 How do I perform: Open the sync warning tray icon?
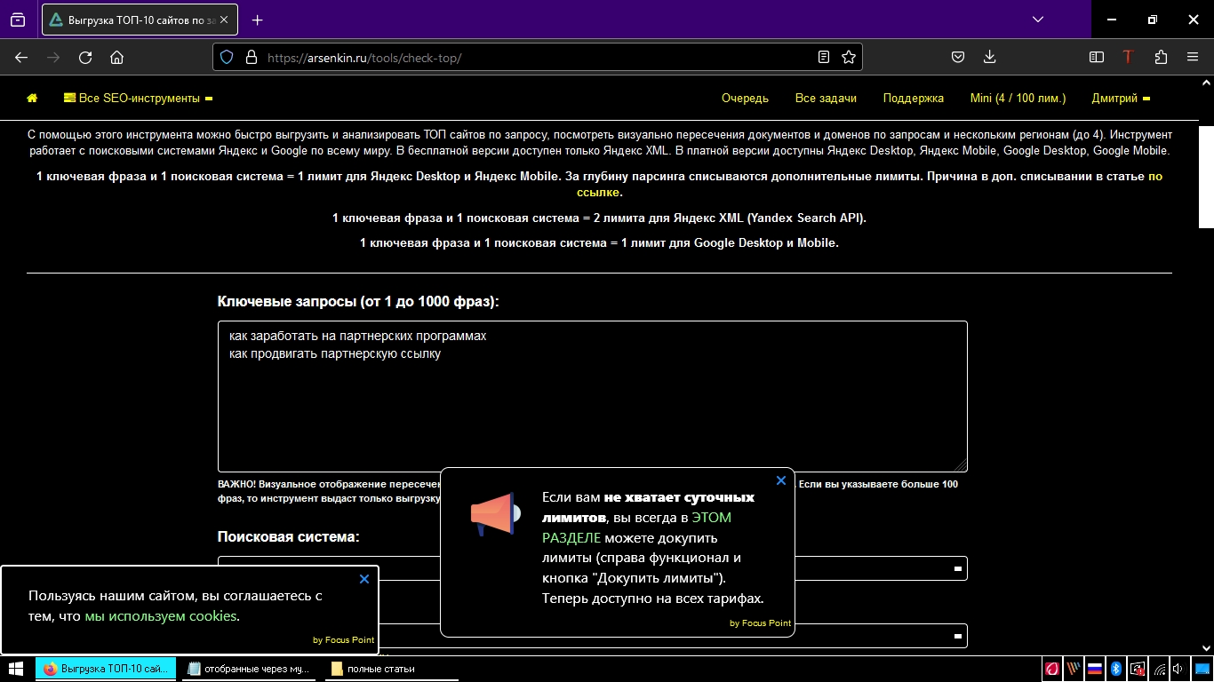coord(1138,669)
